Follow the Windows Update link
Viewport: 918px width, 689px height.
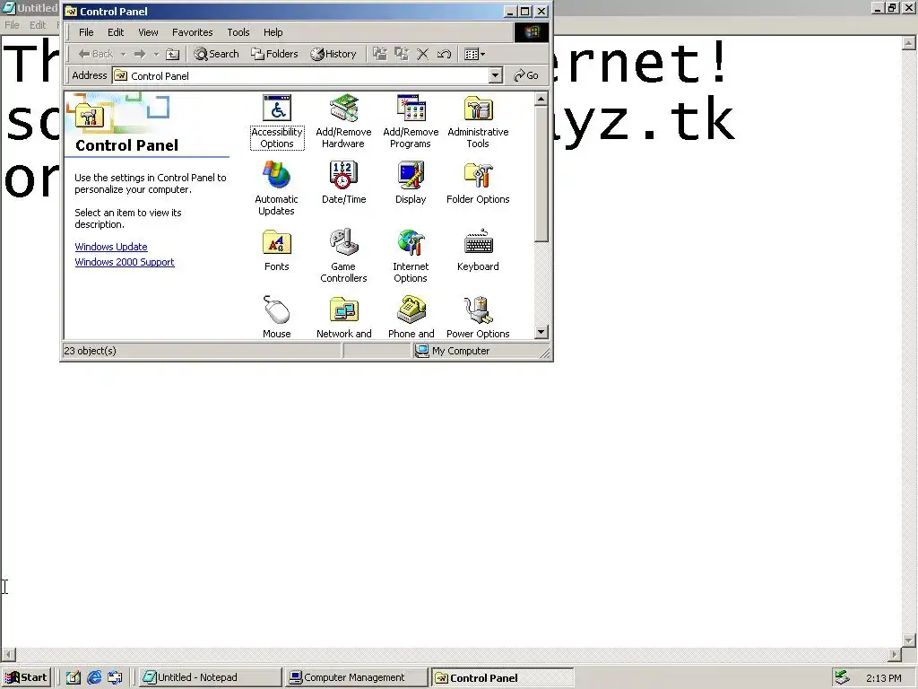point(111,247)
